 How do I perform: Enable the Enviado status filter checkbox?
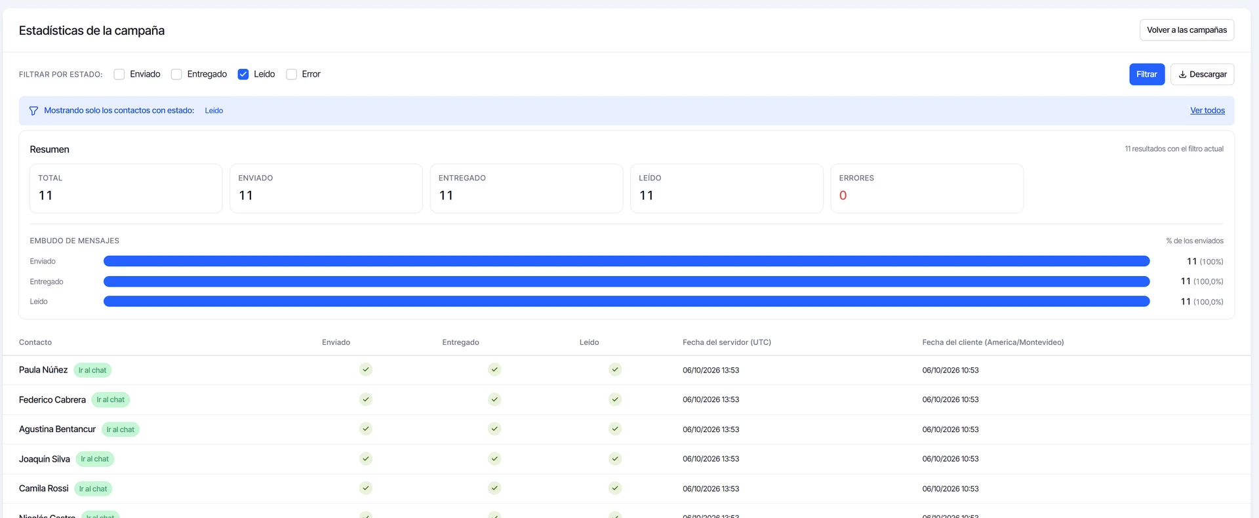[x=119, y=74]
